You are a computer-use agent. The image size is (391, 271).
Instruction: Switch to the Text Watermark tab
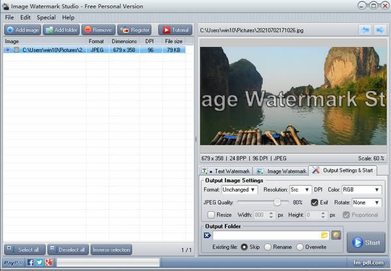[x=226, y=171]
